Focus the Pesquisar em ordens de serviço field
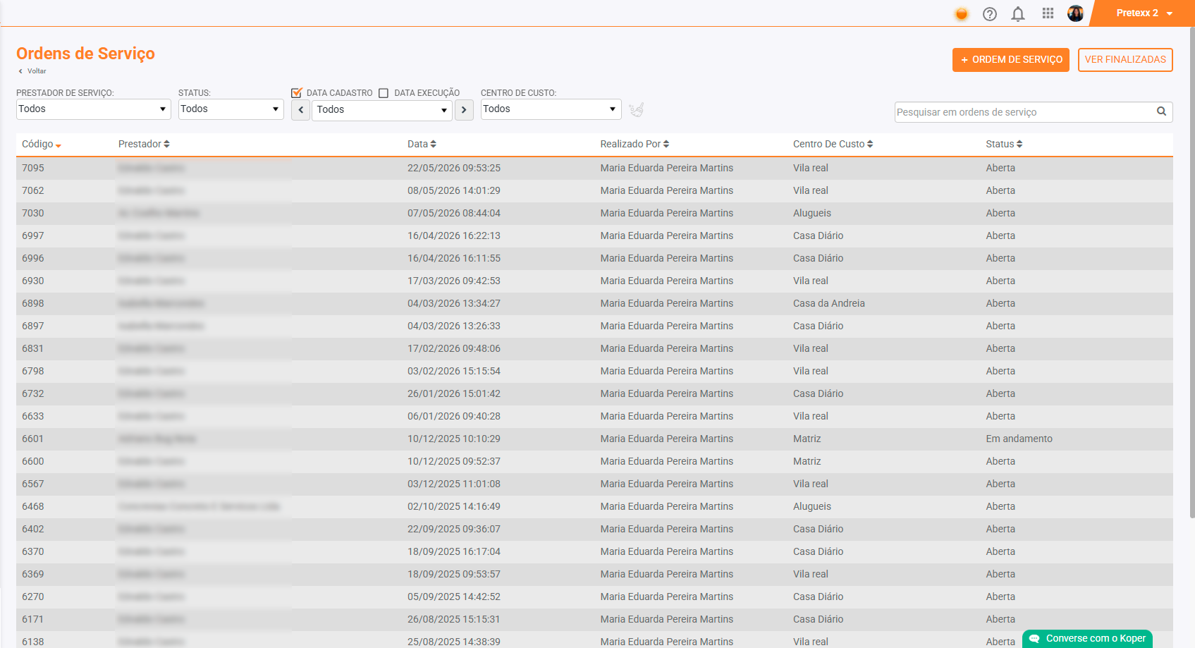1195x648 pixels. [x=1024, y=112]
